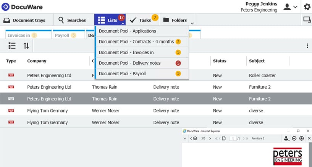Image resolution: width=312 pixels, height=167 pixels.
Task: Click the sort arrows icon in toolbar
Action: click(x=26, y=46)
